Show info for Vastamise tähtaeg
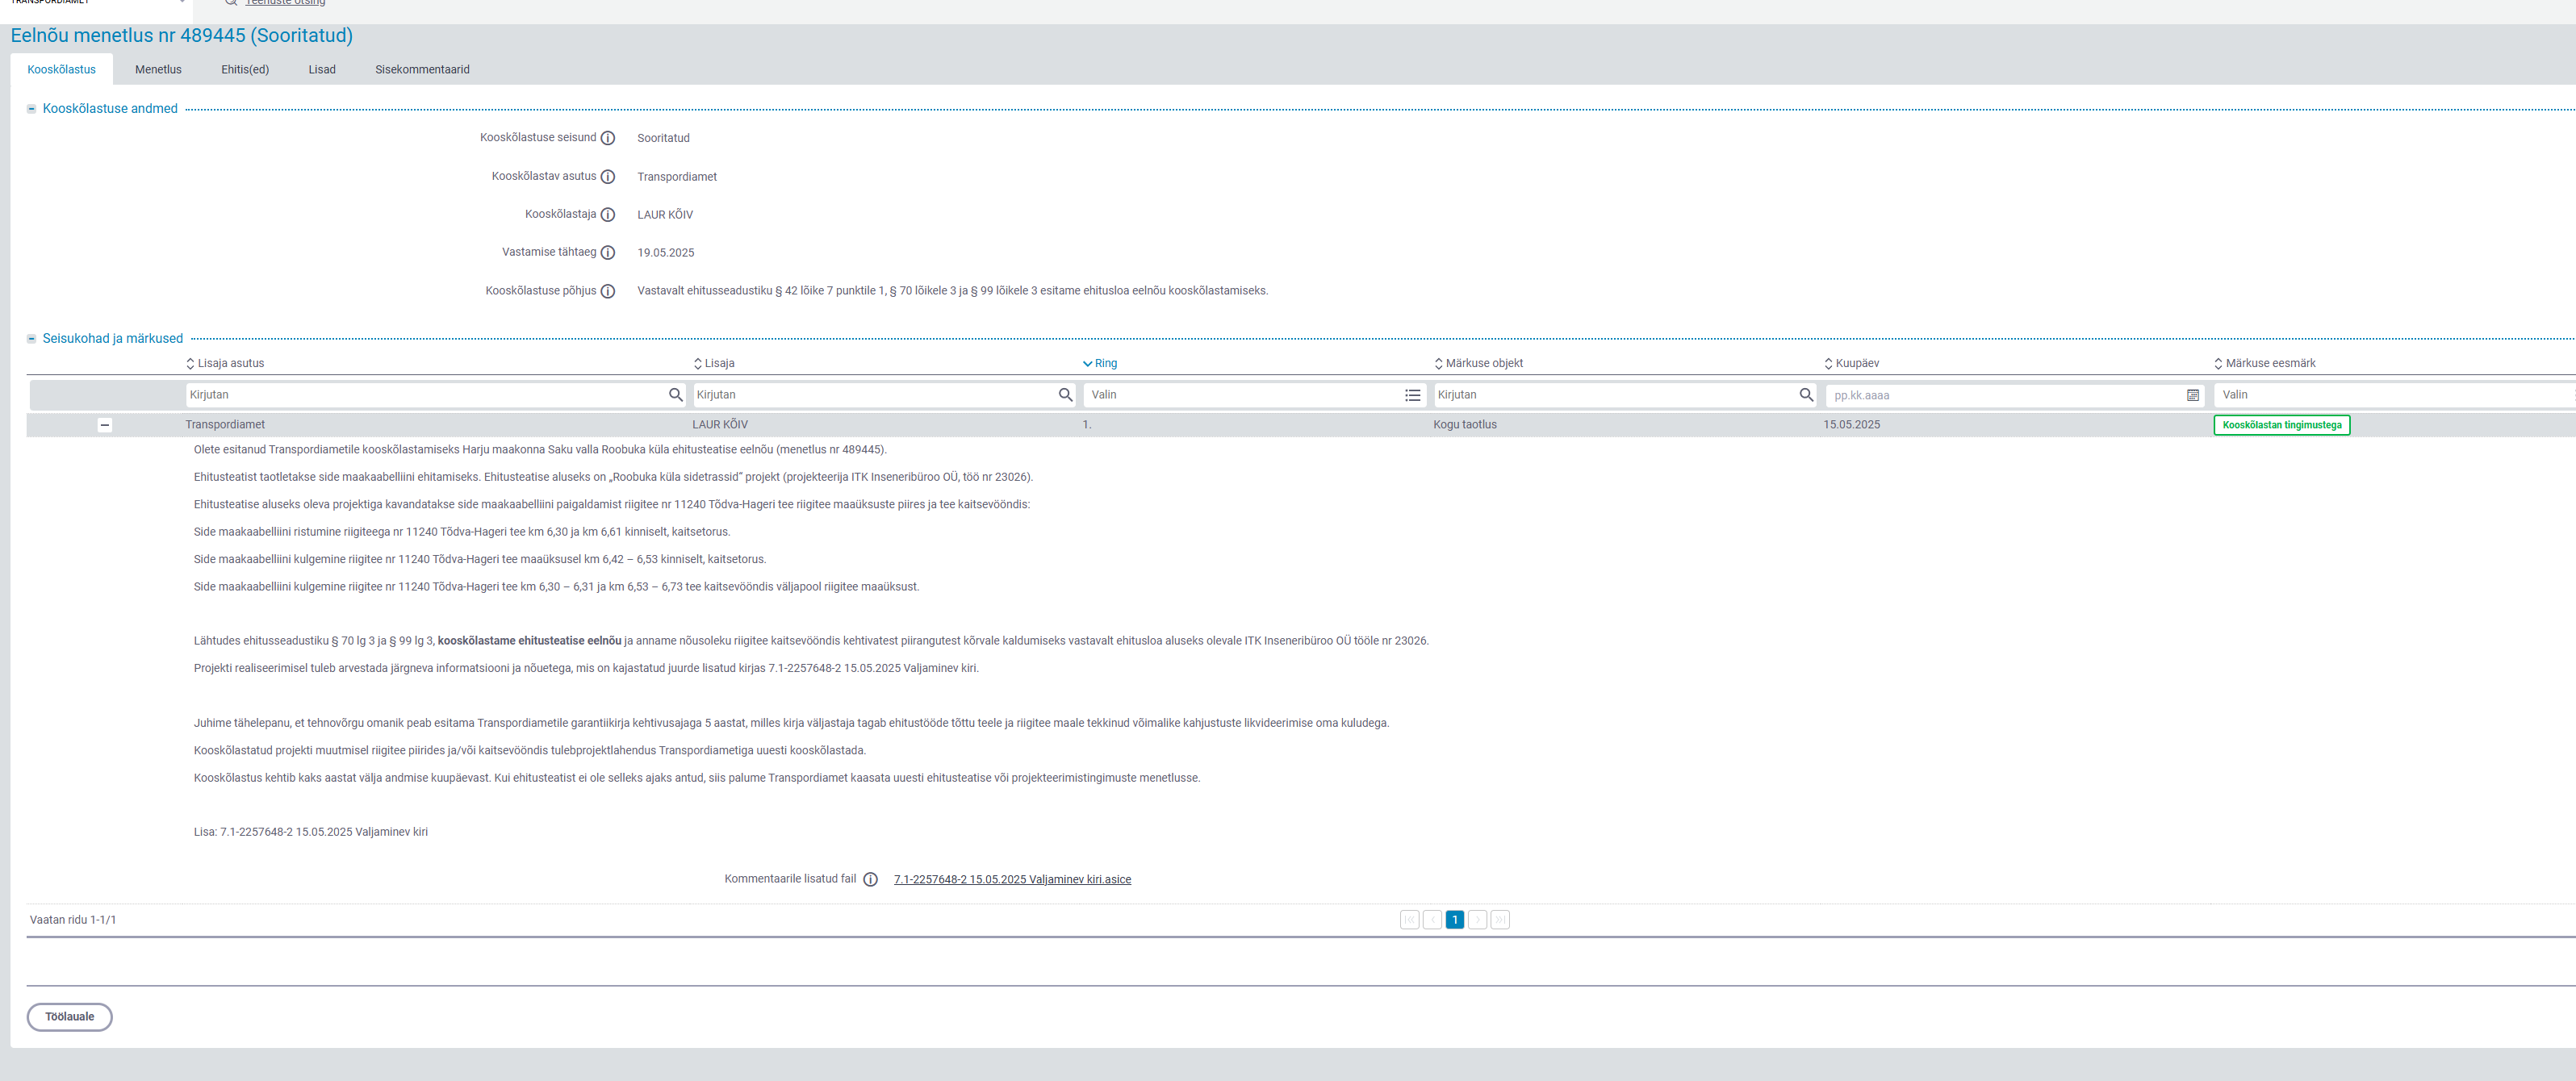The width and height of the screenshot is (2576, 1081). click(x=608, y=253)
